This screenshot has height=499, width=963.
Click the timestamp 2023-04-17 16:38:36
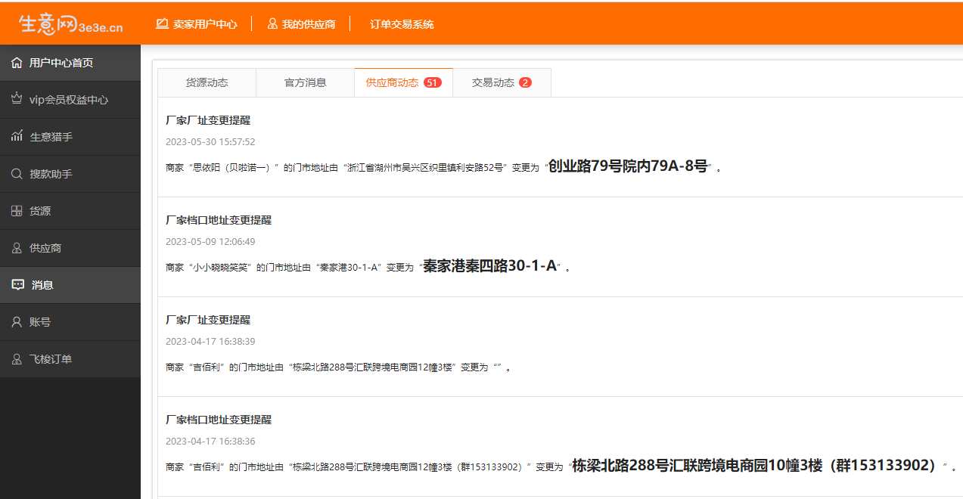click(210, 441)
